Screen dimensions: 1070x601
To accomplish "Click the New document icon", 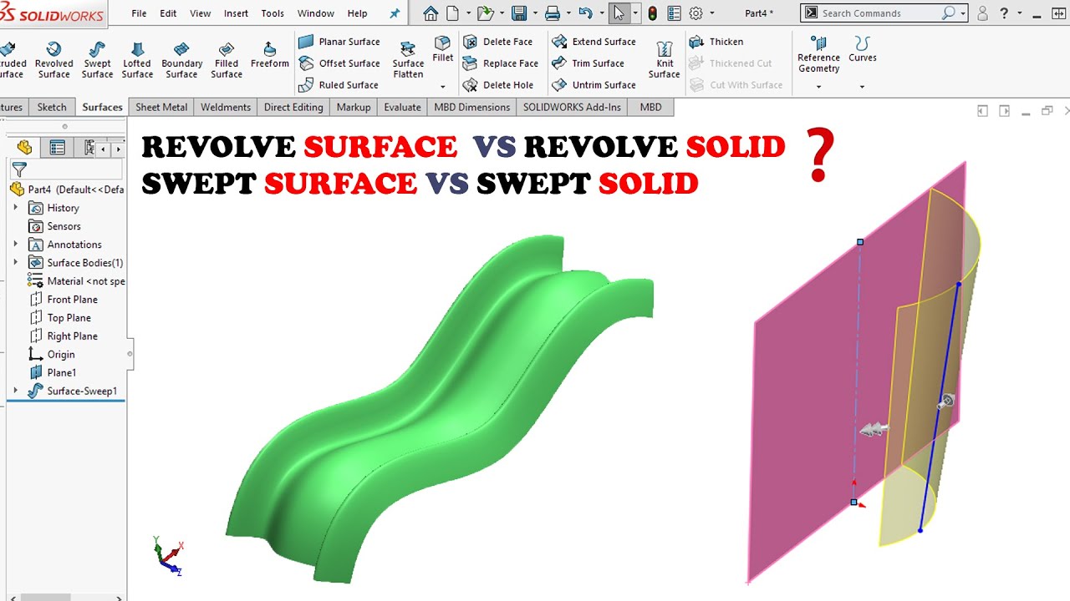I will pyautogui.click(x=452, y=13).
